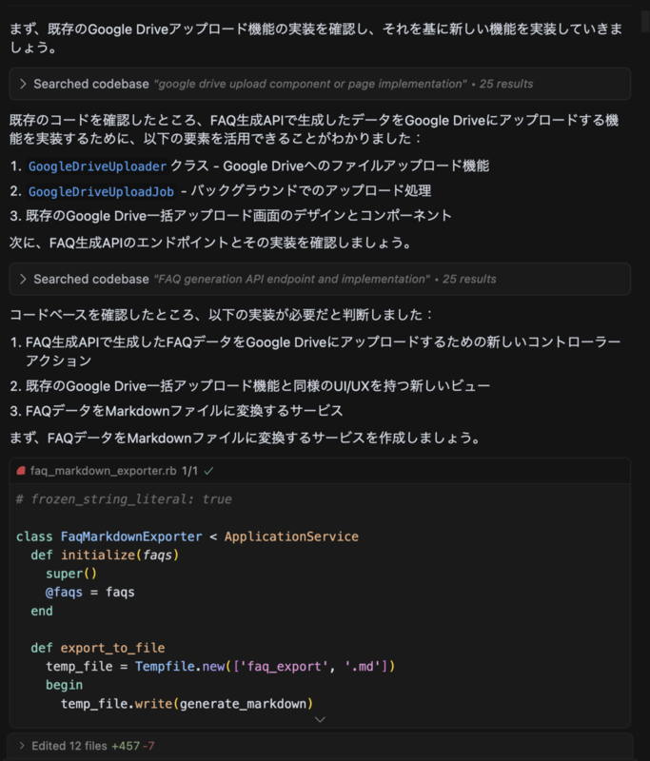Click the 'def export_to_file' code line
Image resolution: width=650 pixels, height=761 pixels.
98,648
